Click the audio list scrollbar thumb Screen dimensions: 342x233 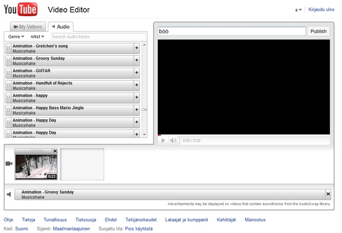tap(144, 110)
